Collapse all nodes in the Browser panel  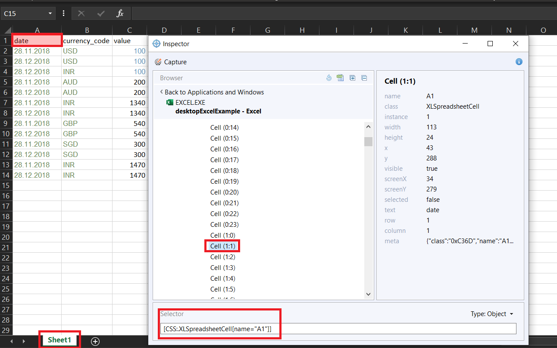pos(364,78)
